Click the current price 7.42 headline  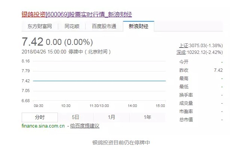pyautogui.click(x=33, y=42)
